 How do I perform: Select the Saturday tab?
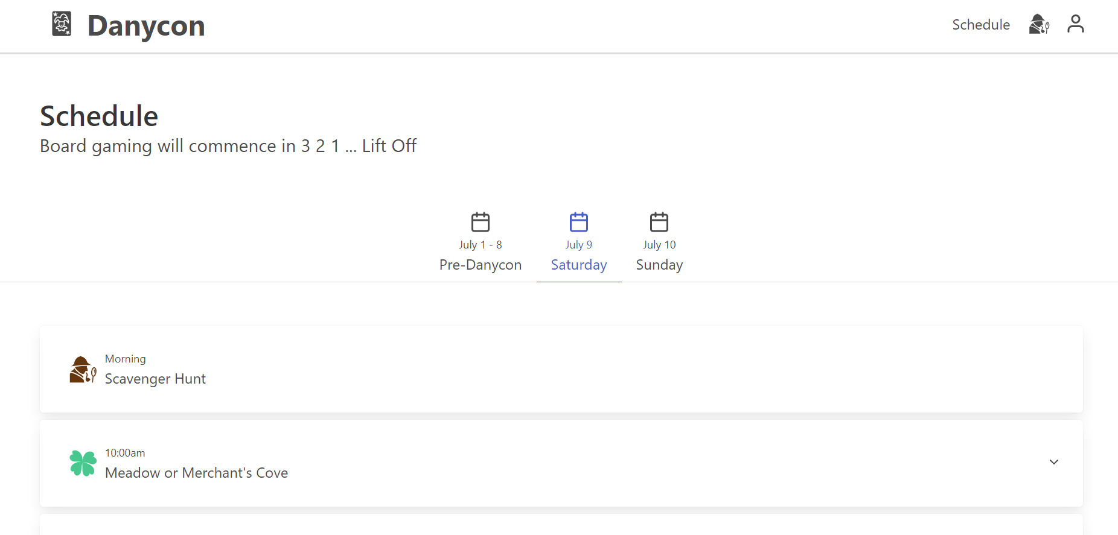tap(579, 265)
